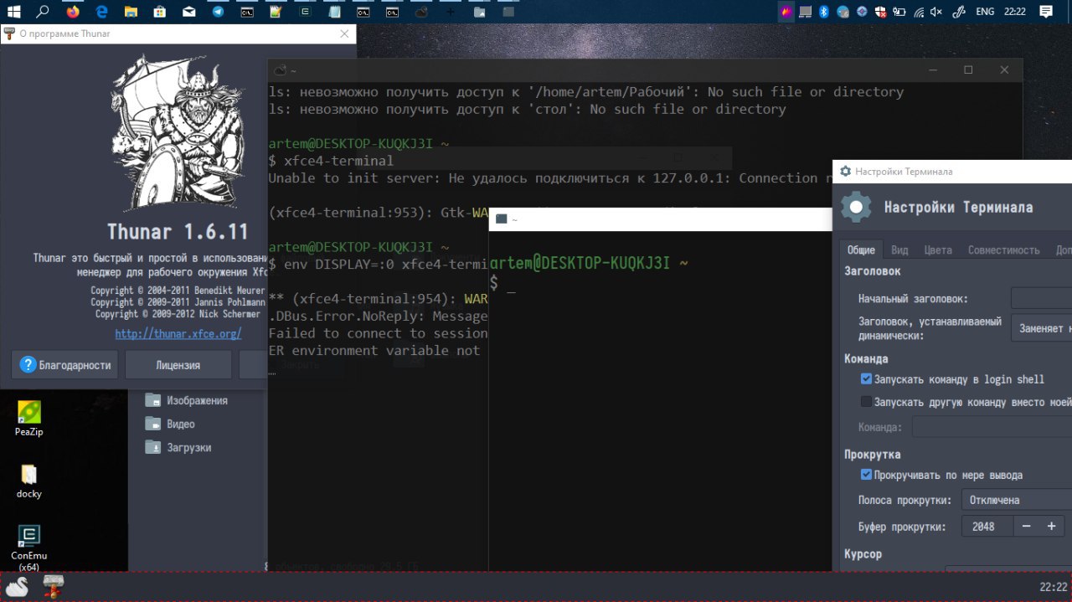The height and width of the screenshot is (602, 1072).
Task: Open the Mail app from the taskbar
Action: click(x=189, y=12)
